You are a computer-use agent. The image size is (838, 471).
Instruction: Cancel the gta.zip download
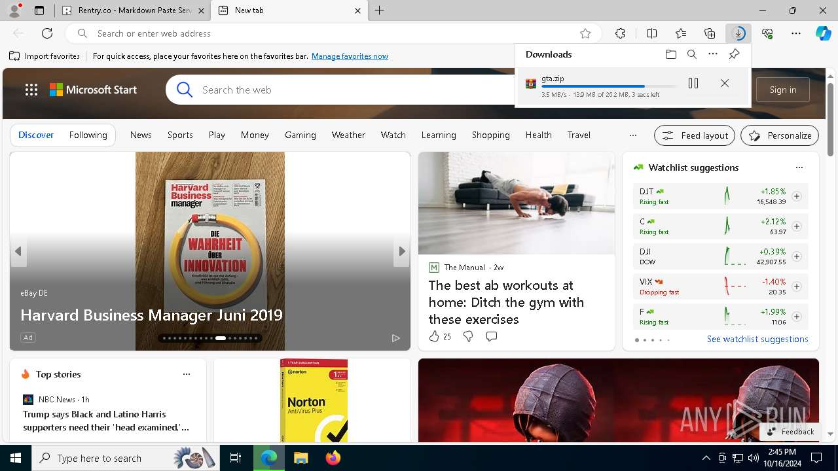pos(725,83)
